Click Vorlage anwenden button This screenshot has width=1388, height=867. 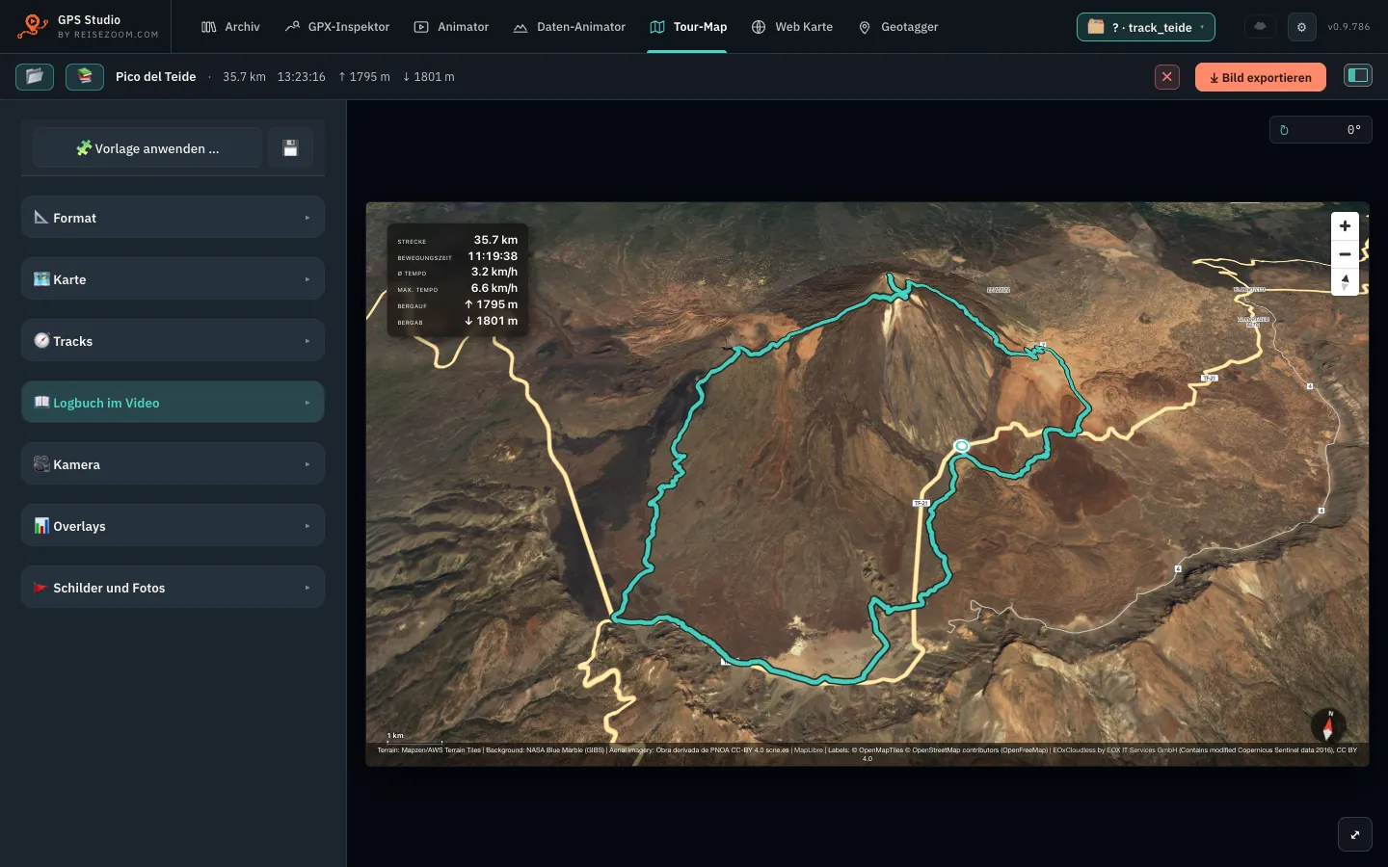click(147, 148)
